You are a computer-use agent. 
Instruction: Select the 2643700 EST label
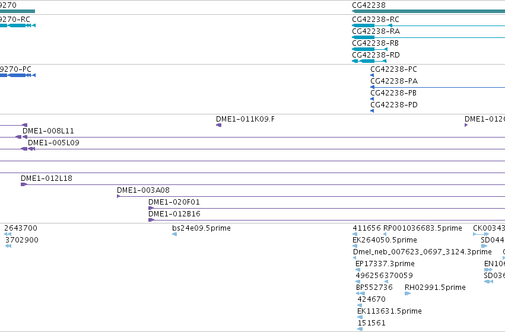[x=21, y=228]
